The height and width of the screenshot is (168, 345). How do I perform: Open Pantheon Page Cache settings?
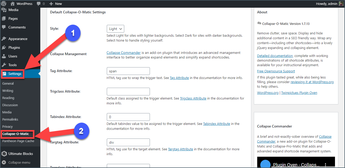coord(18,141)
